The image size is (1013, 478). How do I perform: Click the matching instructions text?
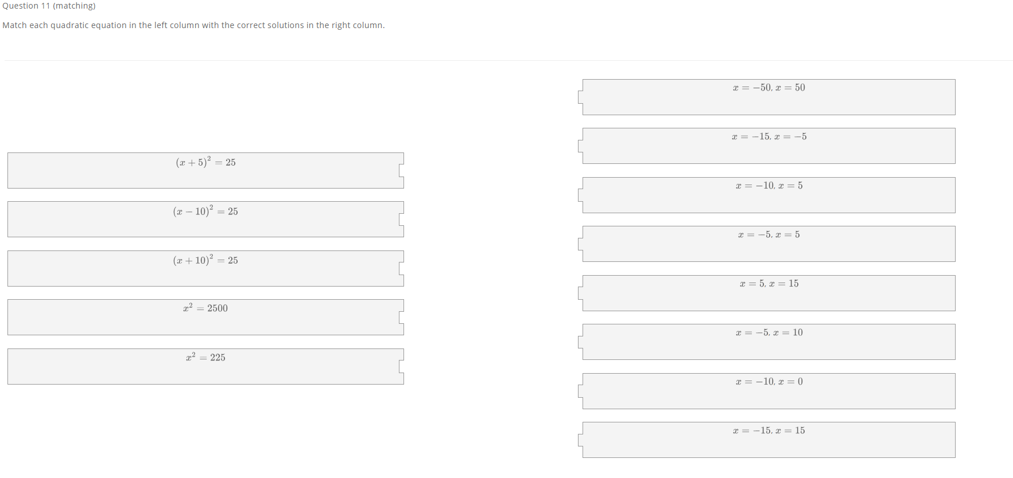194,25
